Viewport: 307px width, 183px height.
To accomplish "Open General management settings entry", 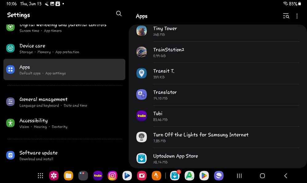I will 64,102.
